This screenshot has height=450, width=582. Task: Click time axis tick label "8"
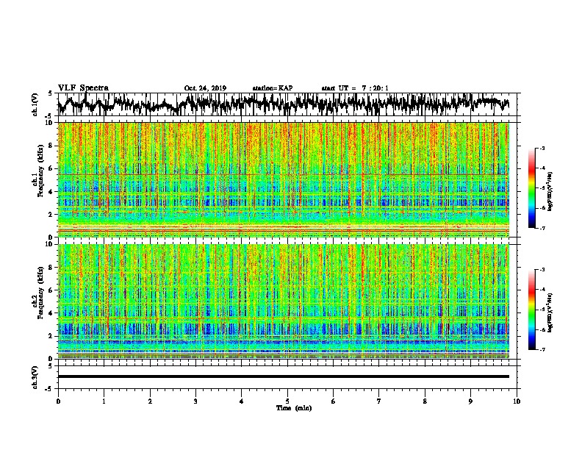pos(425,401)
